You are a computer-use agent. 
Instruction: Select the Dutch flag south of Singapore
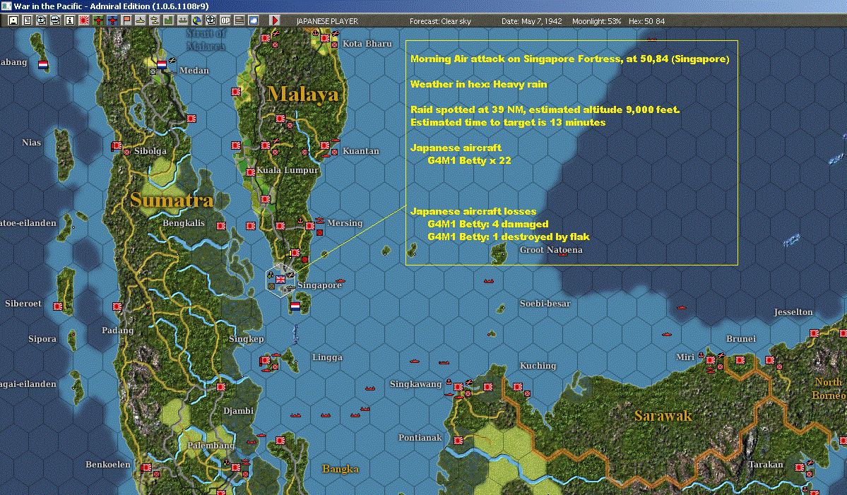(295, 306)
